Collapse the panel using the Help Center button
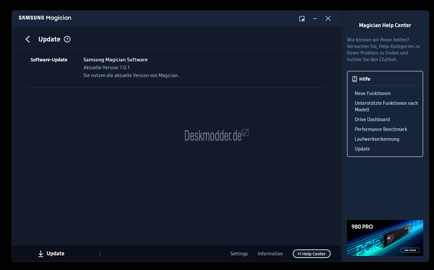This screenshot has height=270, width=434. point(312,254)
